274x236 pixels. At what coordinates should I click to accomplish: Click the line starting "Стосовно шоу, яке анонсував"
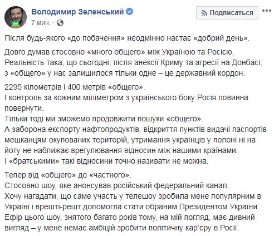(x=116, y=185)
